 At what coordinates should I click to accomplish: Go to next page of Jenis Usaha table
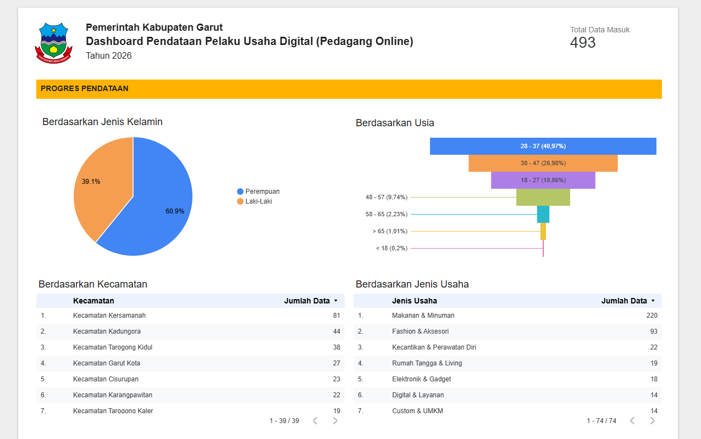tap(653, 421)
